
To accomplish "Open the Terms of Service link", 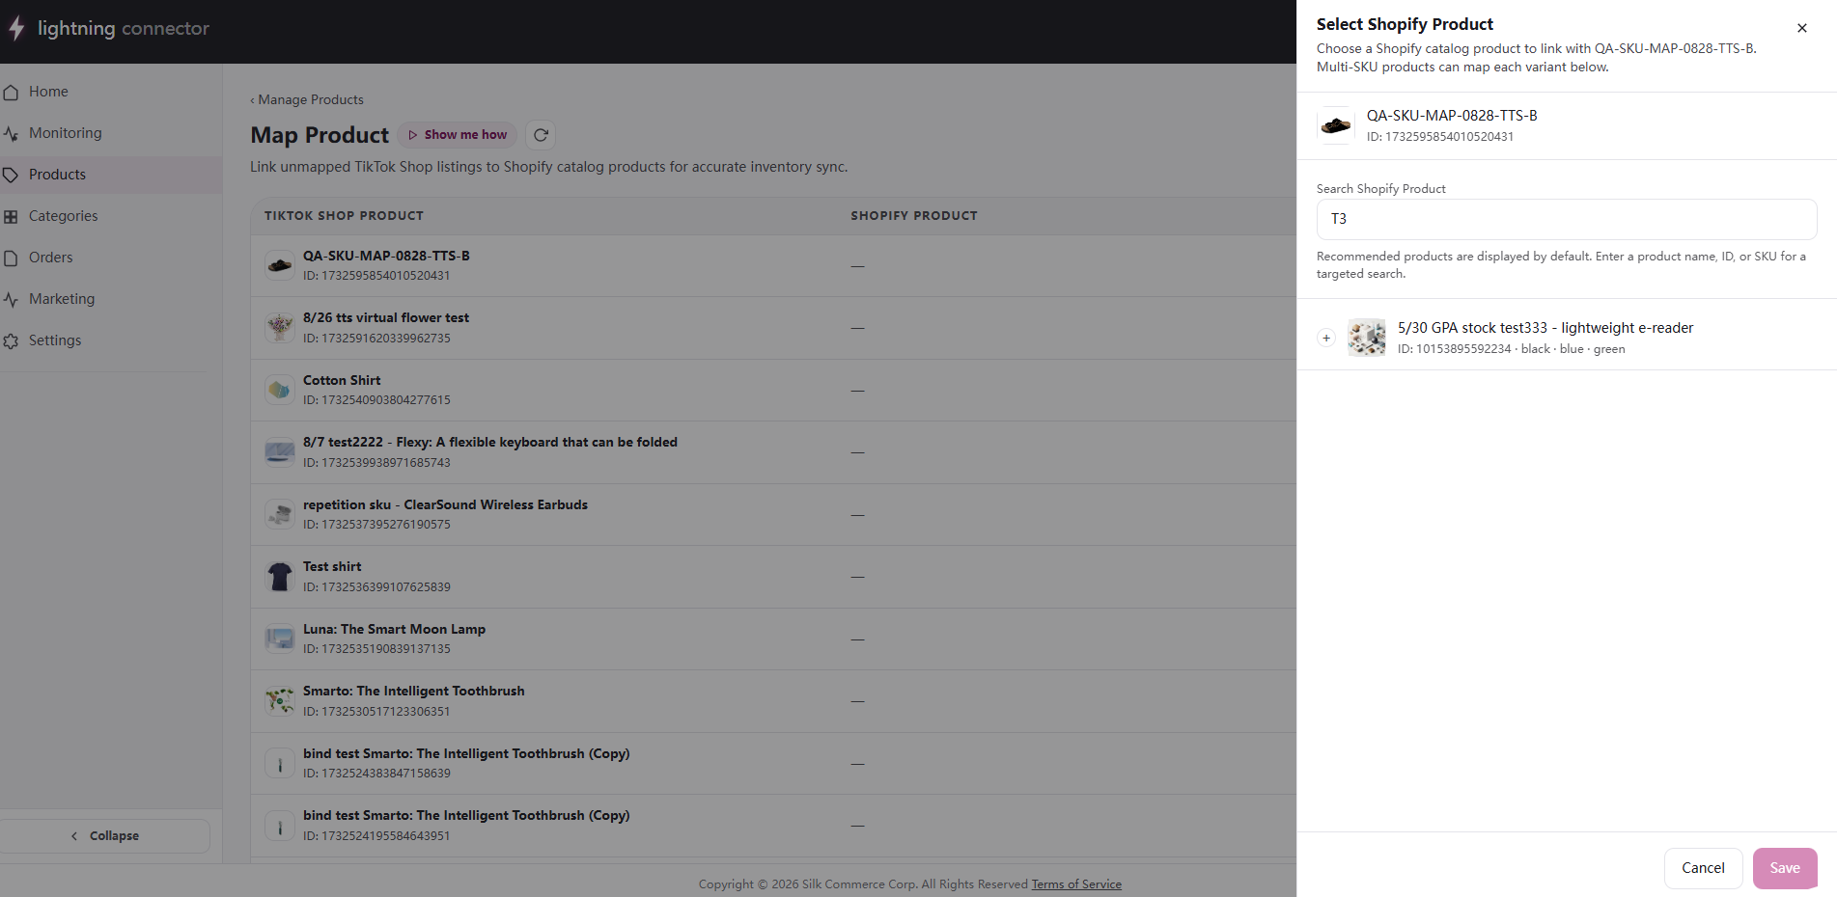I will point(1076,884).
